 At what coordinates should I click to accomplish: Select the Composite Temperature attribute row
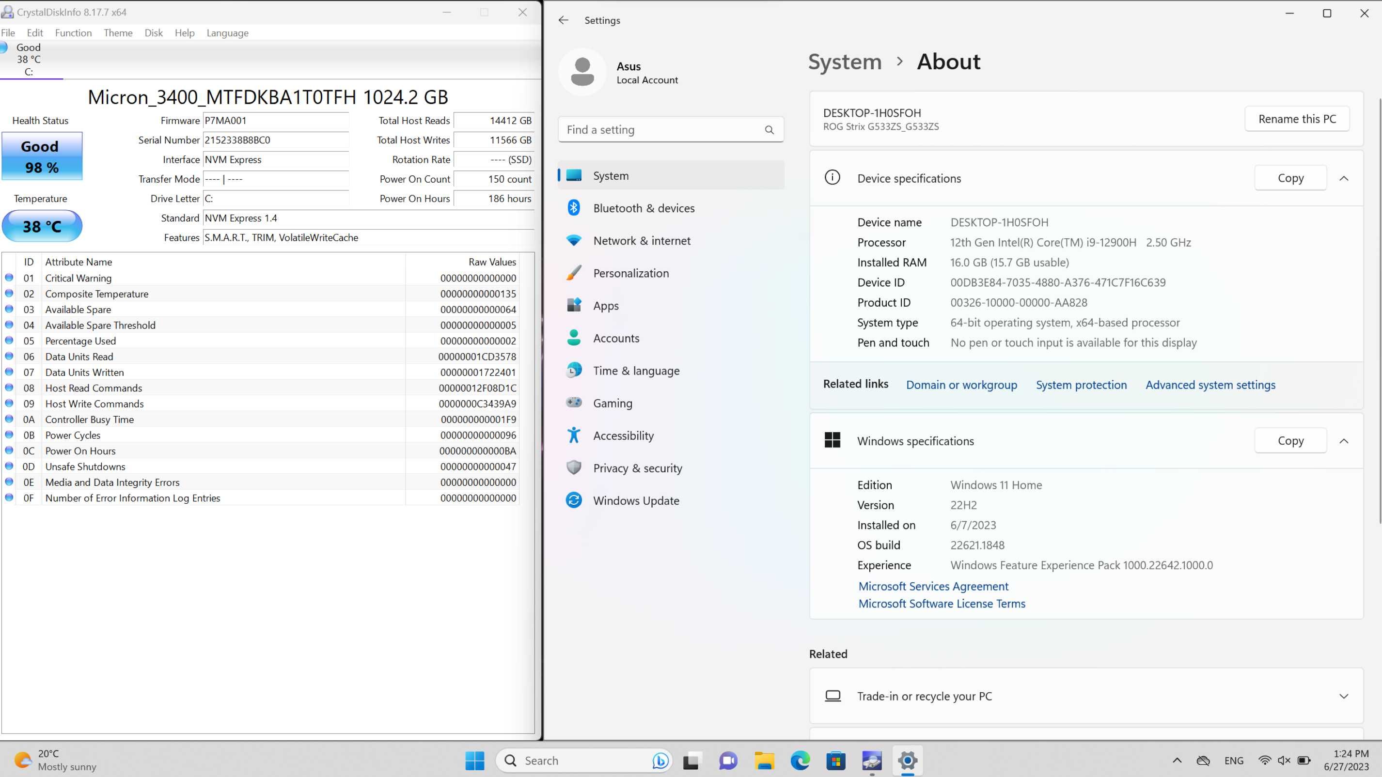pyautogui.click(x=261, y=294)
